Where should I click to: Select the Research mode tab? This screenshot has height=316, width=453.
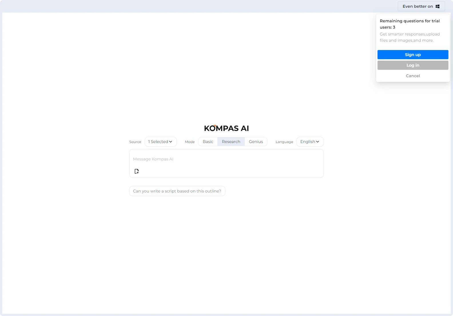(231, 142)
